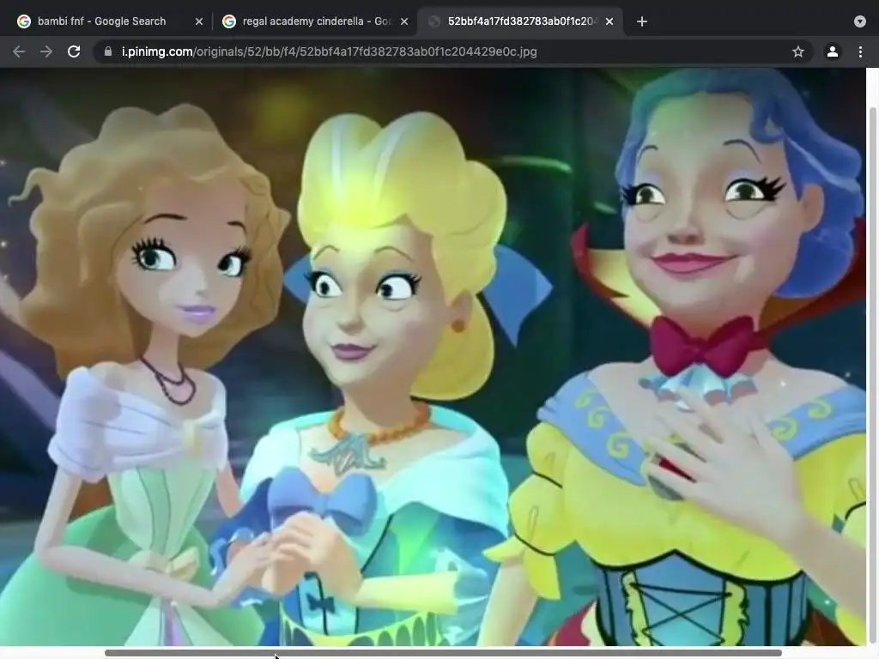Open Chrome's three-dot menu
The height and width of the screenshot is (659, 879).
point(860,51)
